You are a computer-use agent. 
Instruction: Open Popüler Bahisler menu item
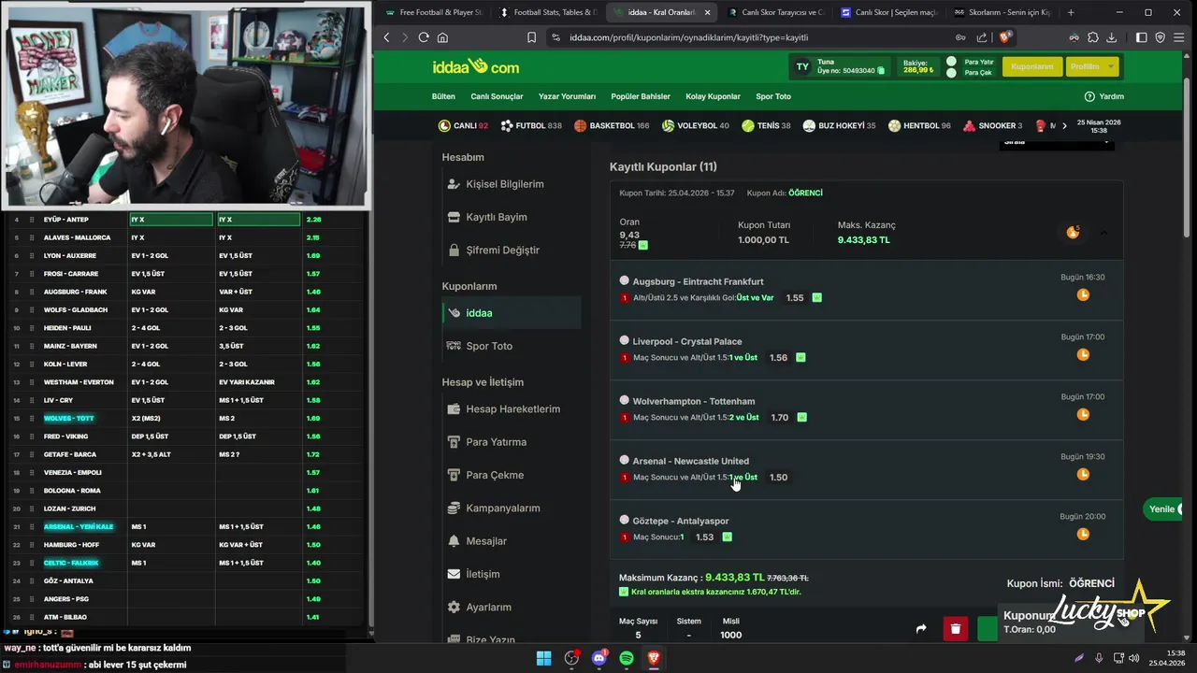click(x=641, y=96)
